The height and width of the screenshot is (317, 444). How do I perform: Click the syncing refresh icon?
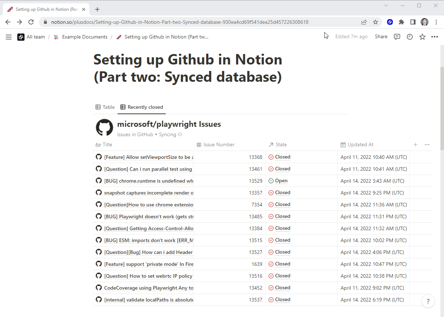[x=180, y=134]
